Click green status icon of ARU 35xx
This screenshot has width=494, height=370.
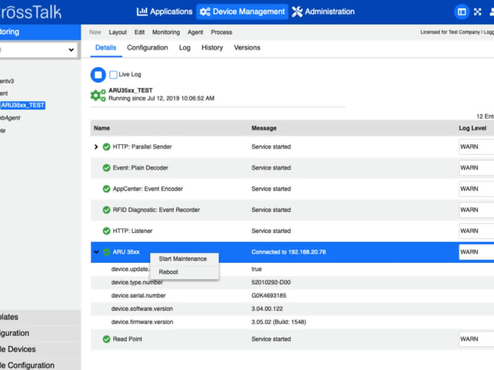107,252
